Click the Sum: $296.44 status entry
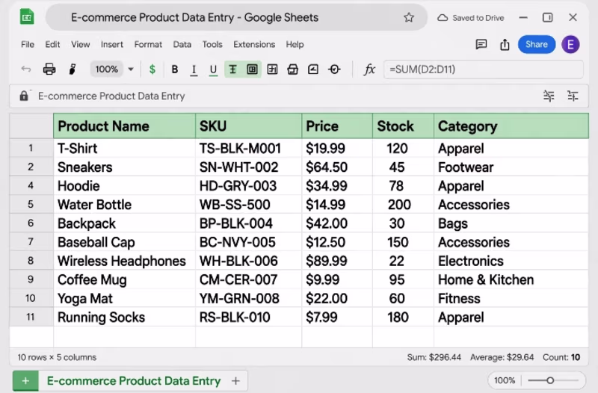The image size is (598, 393). [x=434, y=358]
